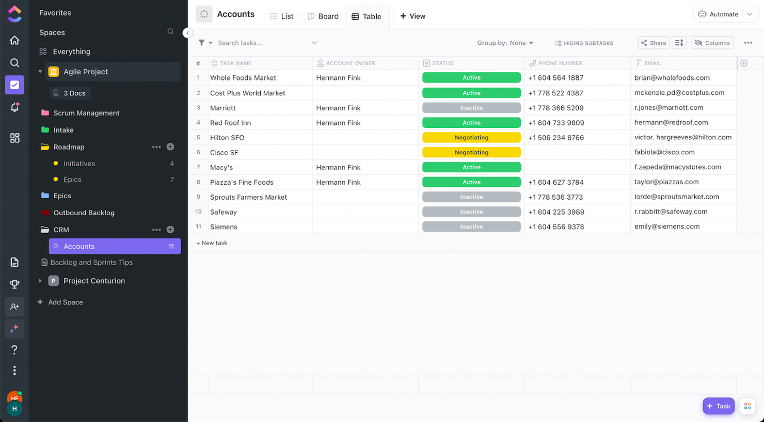This screenshot has height=422, width=764.
Task: Create a new task with the Task button
Action: (718, 406)
